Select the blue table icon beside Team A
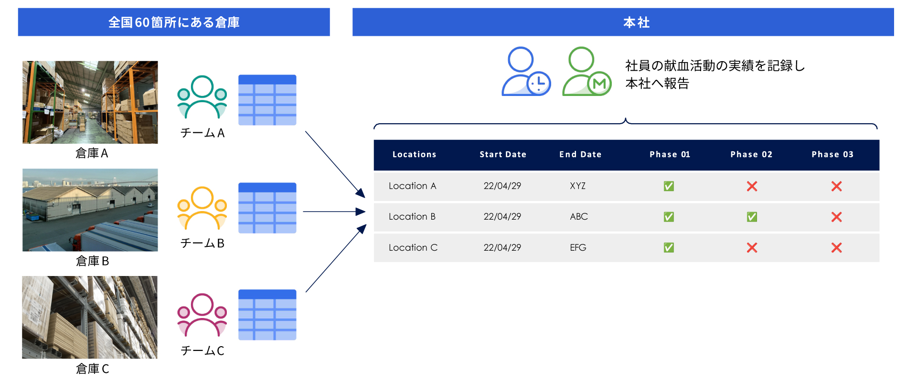The width and height of the screenshot is (917, 382). [267, 100]
